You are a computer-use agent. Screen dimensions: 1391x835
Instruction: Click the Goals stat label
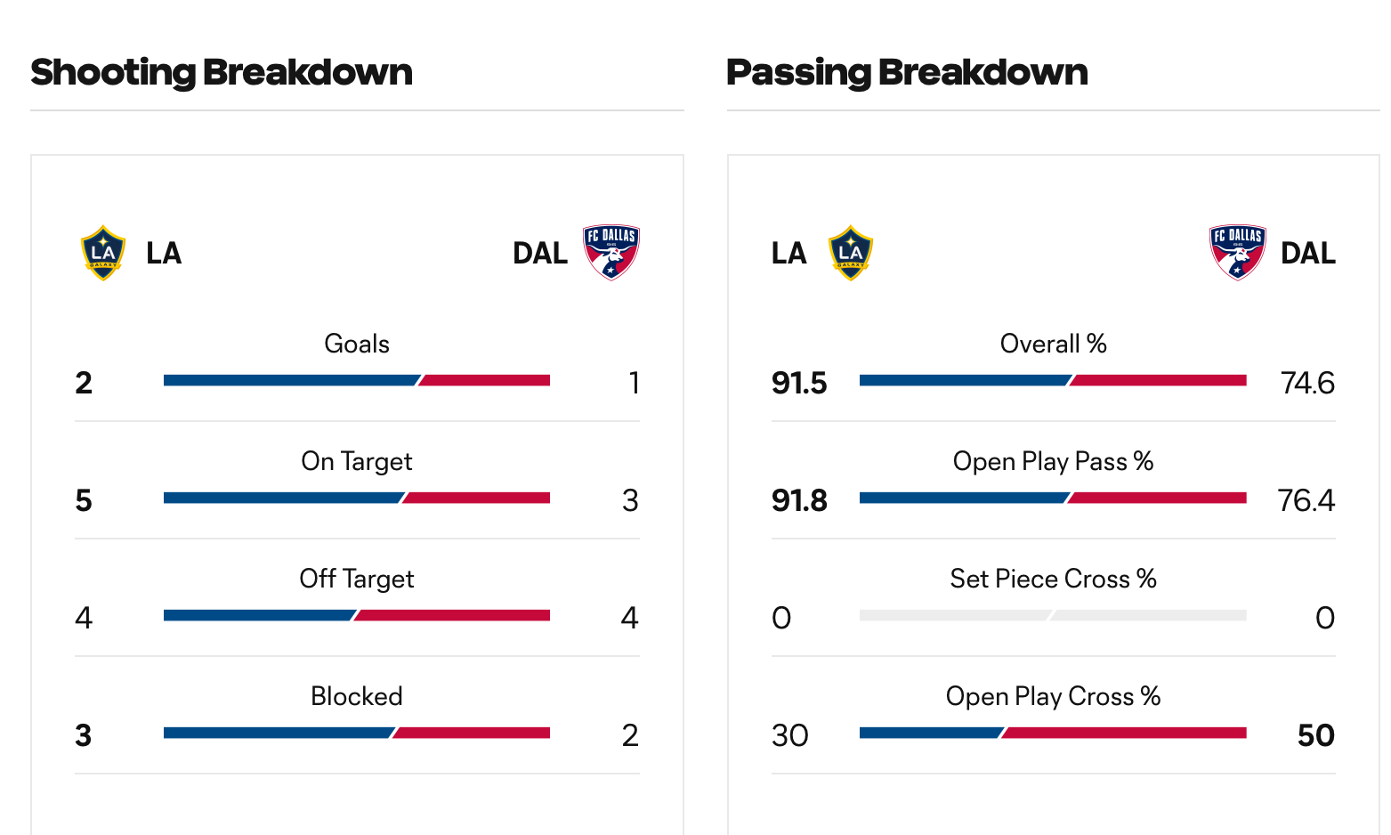pyautogui.click(x=357, y=344)
